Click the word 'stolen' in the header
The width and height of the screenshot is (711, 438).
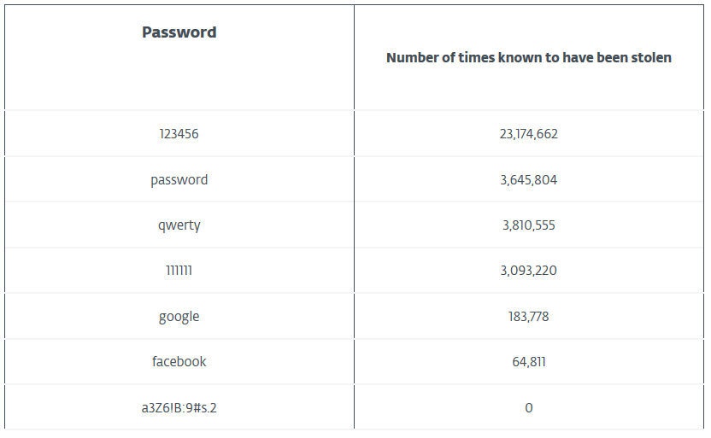click(x=651, y=58)
